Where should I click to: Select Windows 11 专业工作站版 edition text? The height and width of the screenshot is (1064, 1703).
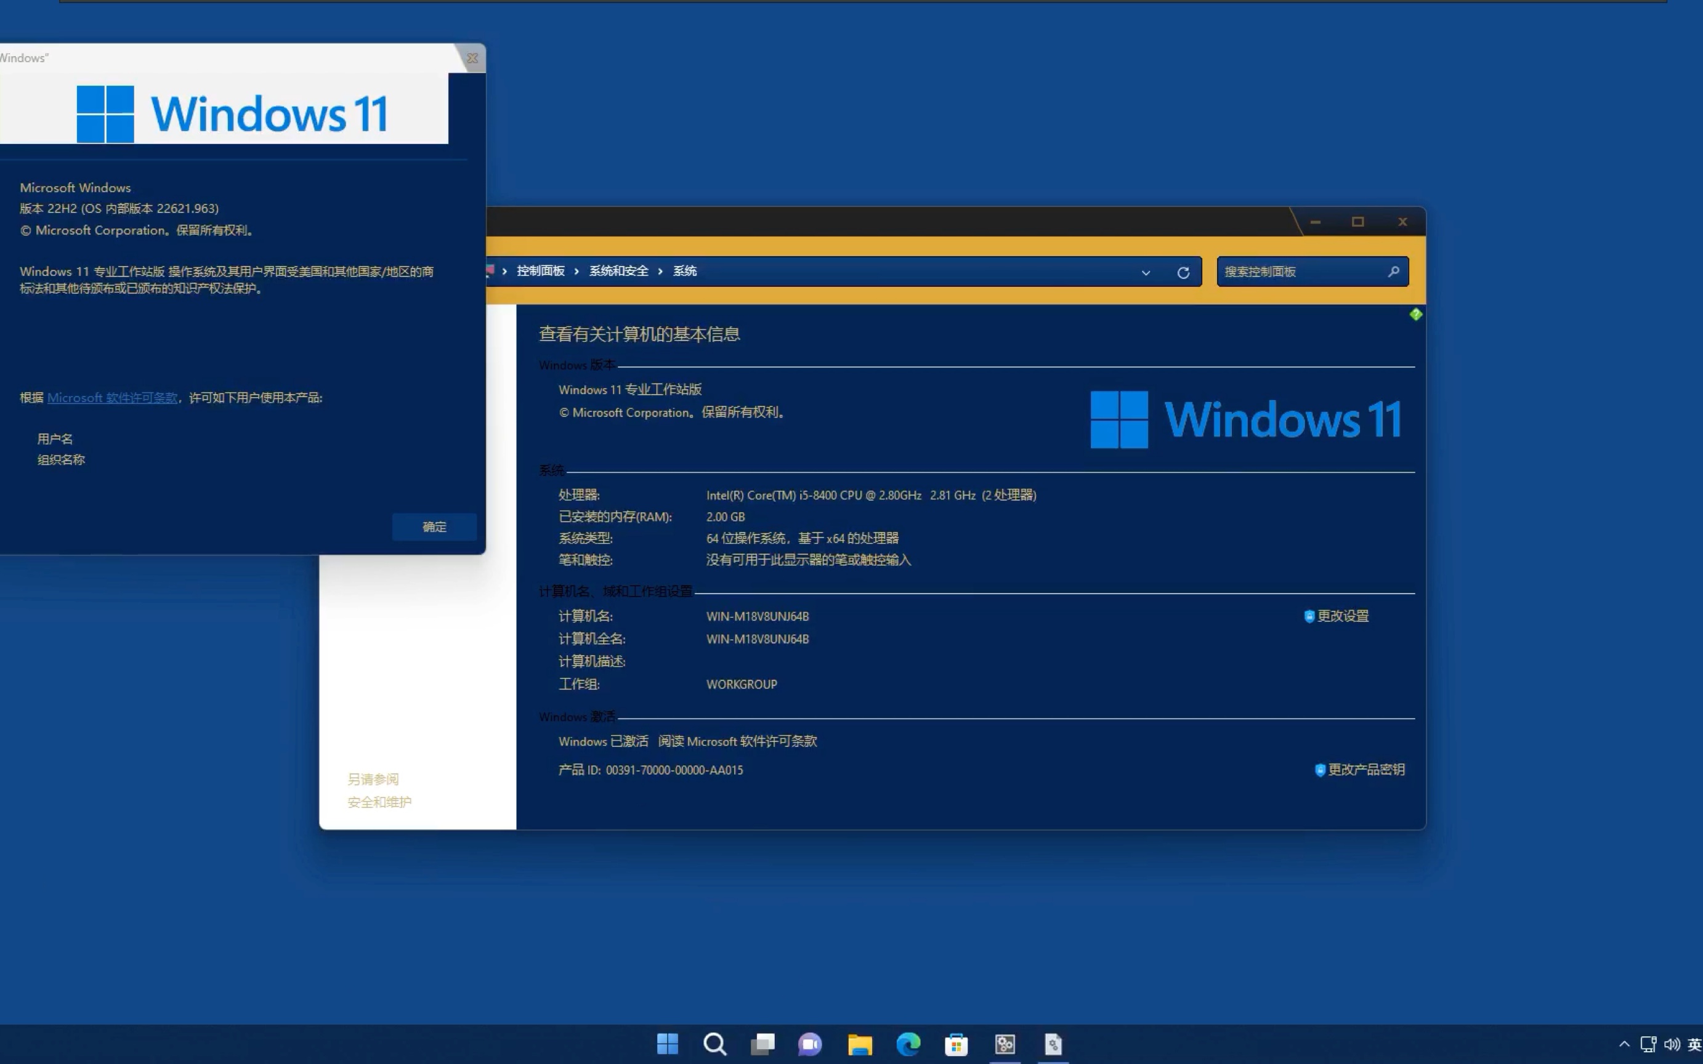click(630, 389)
